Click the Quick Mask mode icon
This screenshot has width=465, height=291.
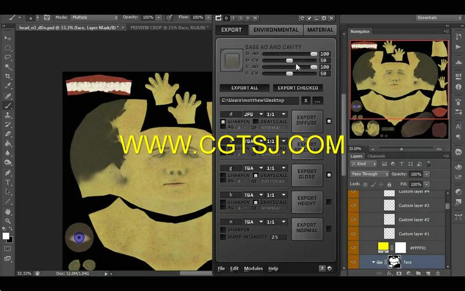8,249
